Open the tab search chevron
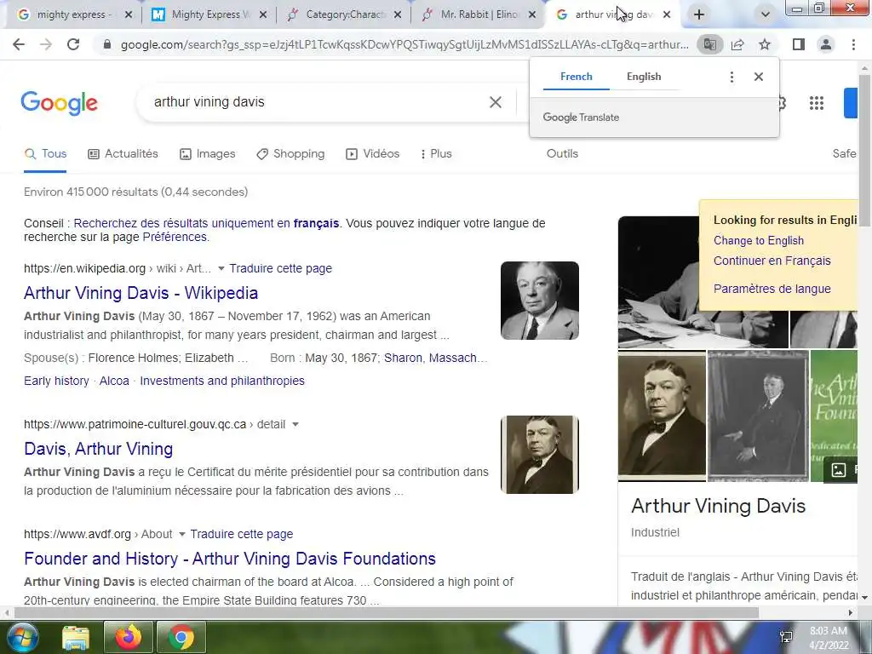872x654 pixels. (x=766, y=14)
